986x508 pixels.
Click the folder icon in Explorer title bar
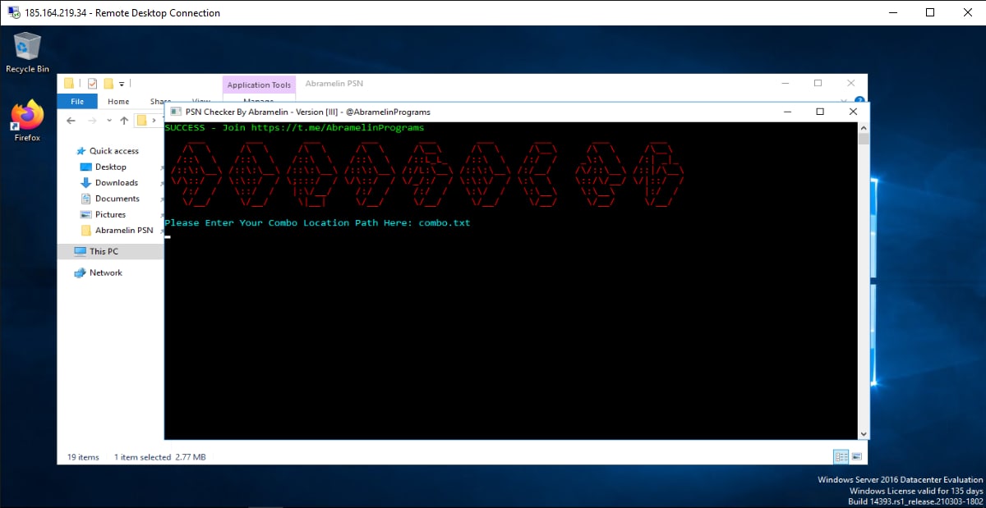coord(70,83)
